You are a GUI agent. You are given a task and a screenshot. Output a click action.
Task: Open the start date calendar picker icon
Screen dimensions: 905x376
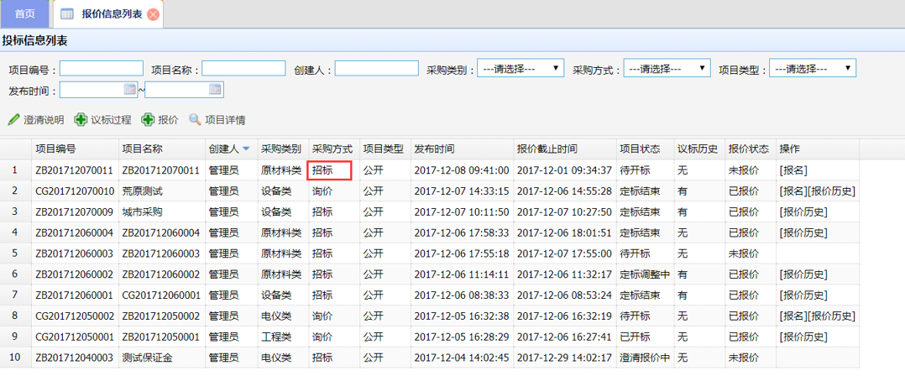pos(129,89)
